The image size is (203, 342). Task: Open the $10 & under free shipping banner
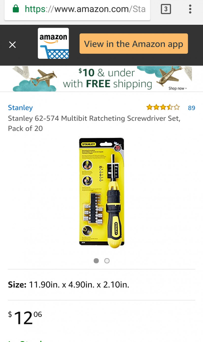tap(101, 79)
